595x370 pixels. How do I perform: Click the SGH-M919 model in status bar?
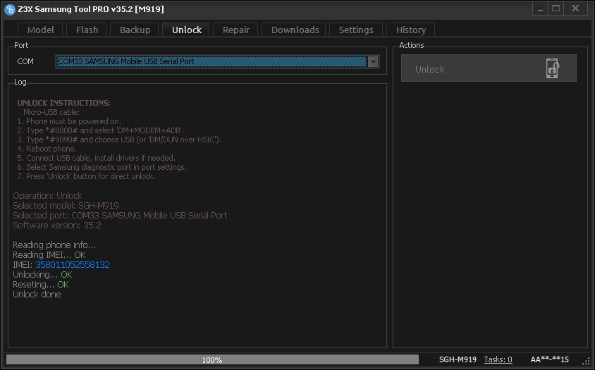click(x=458, y=359)
